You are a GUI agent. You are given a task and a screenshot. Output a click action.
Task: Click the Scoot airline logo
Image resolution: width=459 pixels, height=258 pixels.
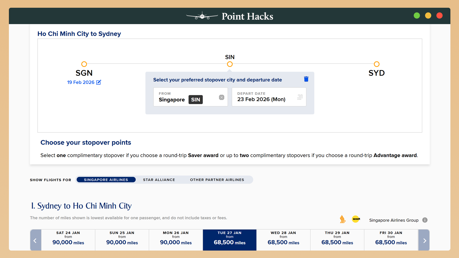point(356,219)
